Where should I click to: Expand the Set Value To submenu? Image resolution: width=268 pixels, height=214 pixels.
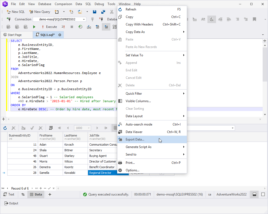coord(152,55)
